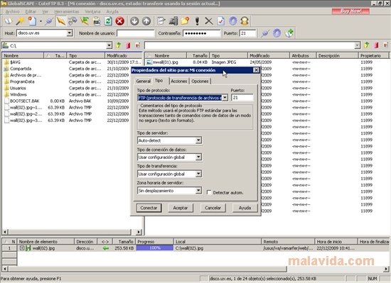Screen dimensions: 391x283
Task: Switch to the General tab
Action: (x=143, y=81)
